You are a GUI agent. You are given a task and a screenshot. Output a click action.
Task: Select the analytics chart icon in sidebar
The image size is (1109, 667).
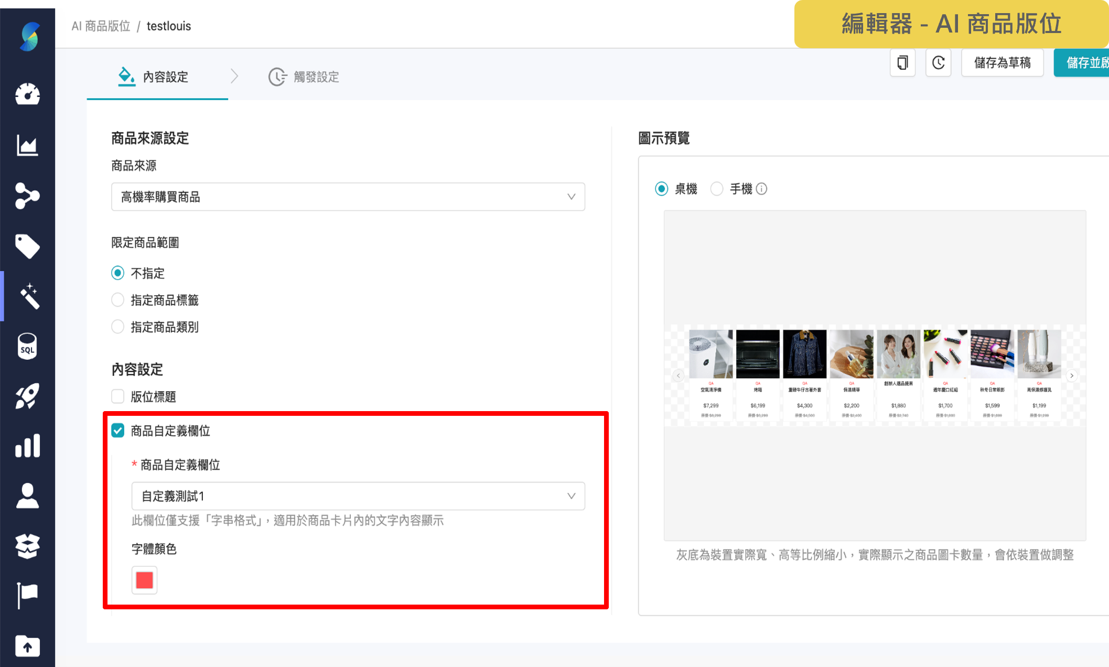click(x=28, y=145)
